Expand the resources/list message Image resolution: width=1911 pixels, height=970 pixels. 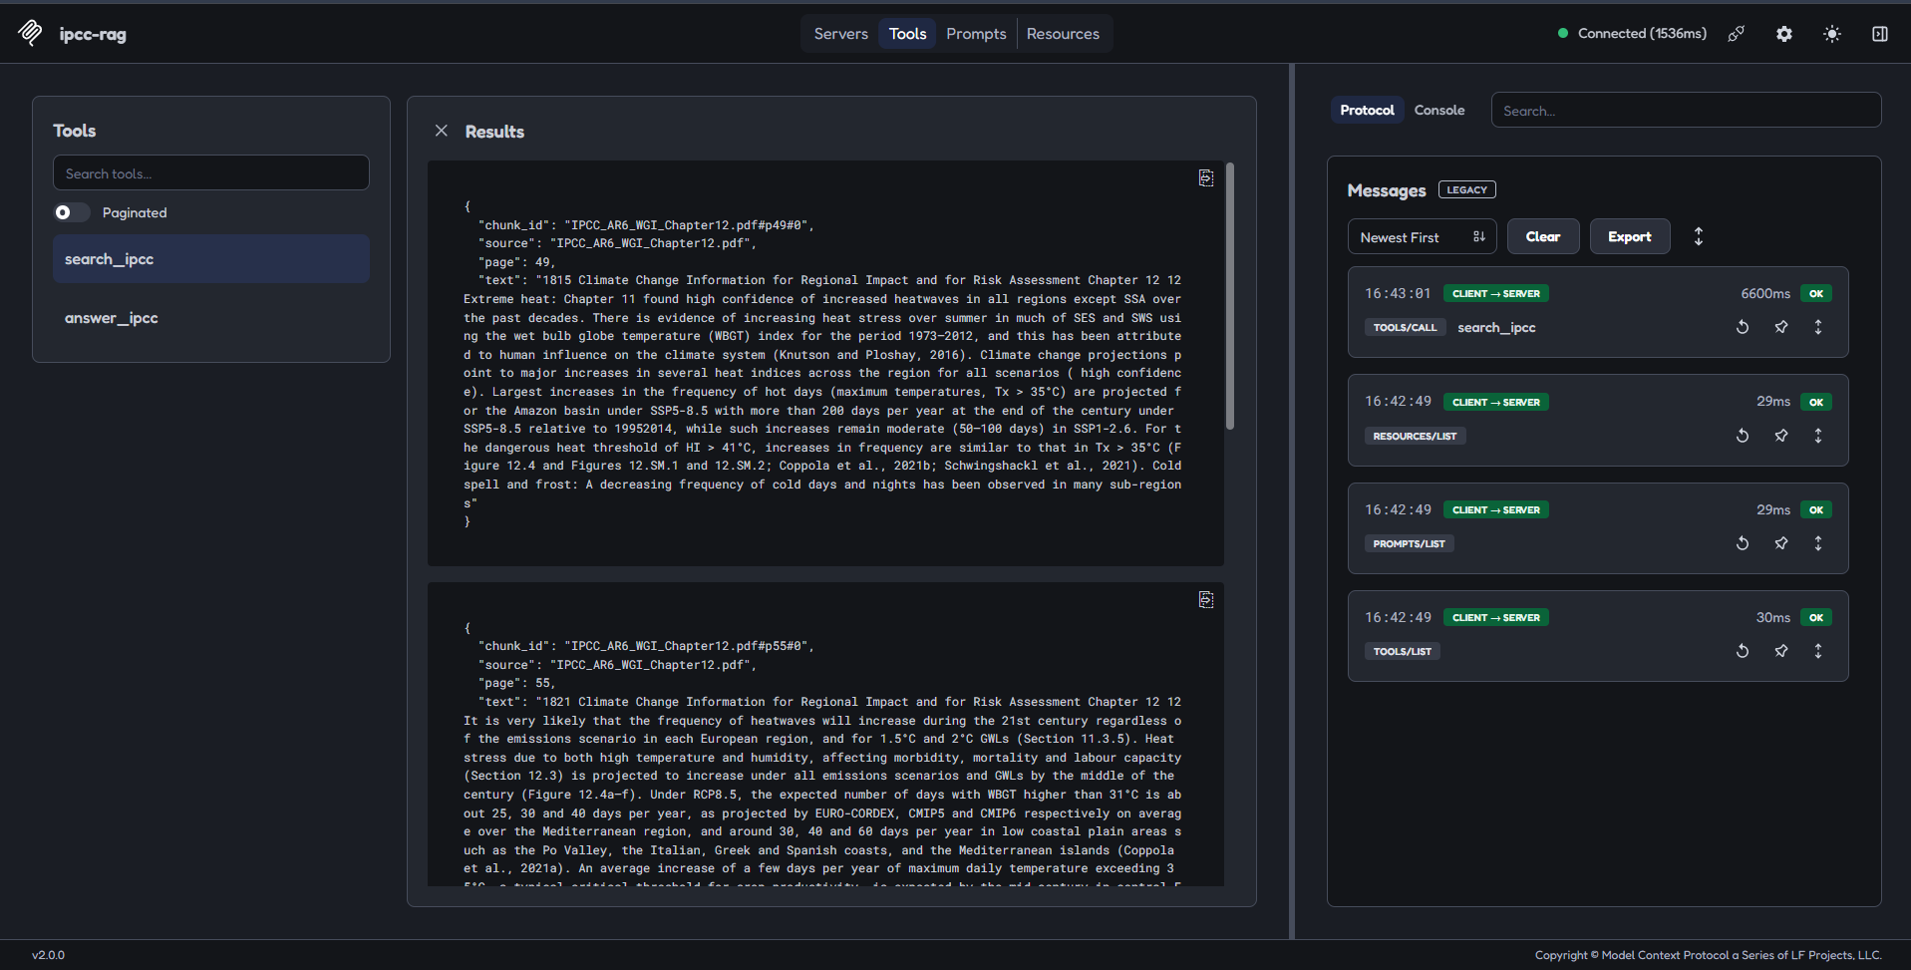point(1818,436)
